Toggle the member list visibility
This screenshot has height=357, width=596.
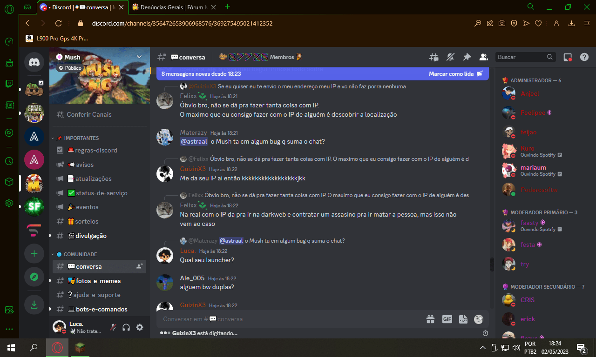pyautogui.click(x=483, y=57)
